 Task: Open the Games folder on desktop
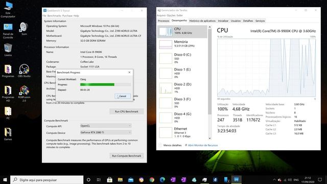pyautogui.click(x=8, y=134)
